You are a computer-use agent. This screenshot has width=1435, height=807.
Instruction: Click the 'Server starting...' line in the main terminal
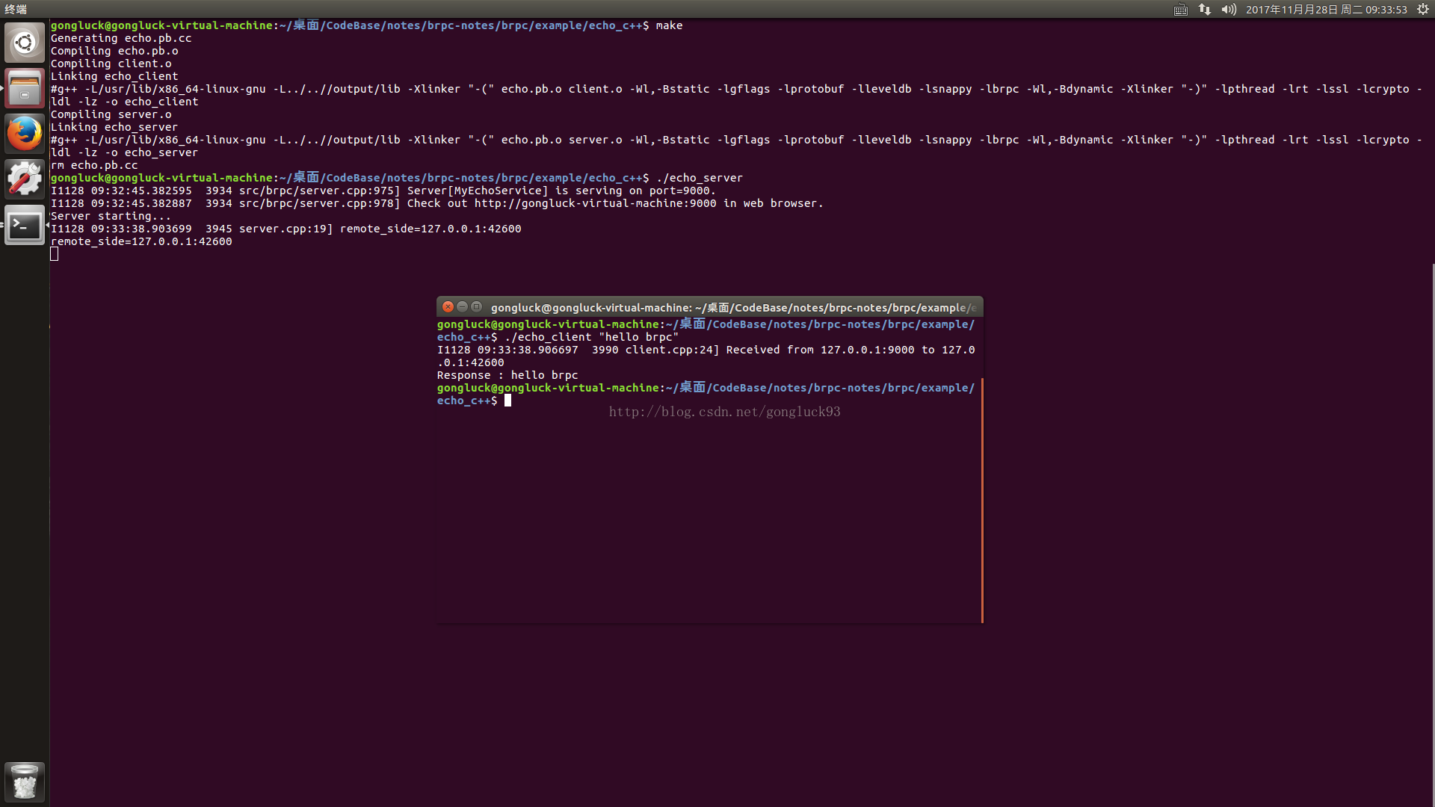pyautogui.click(x=111, y=216)
